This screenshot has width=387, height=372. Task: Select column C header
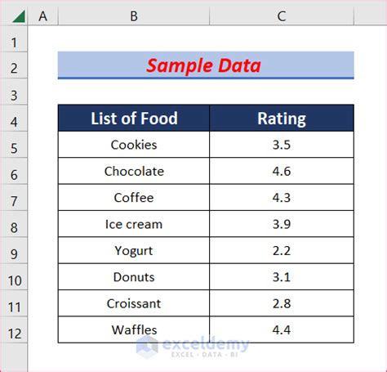coord(282,16)
